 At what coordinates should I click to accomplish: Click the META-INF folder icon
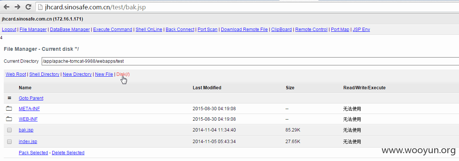pos(9,109)
